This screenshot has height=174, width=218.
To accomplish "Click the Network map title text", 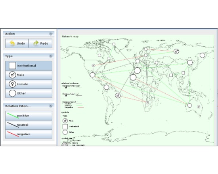I will point(70,36).
